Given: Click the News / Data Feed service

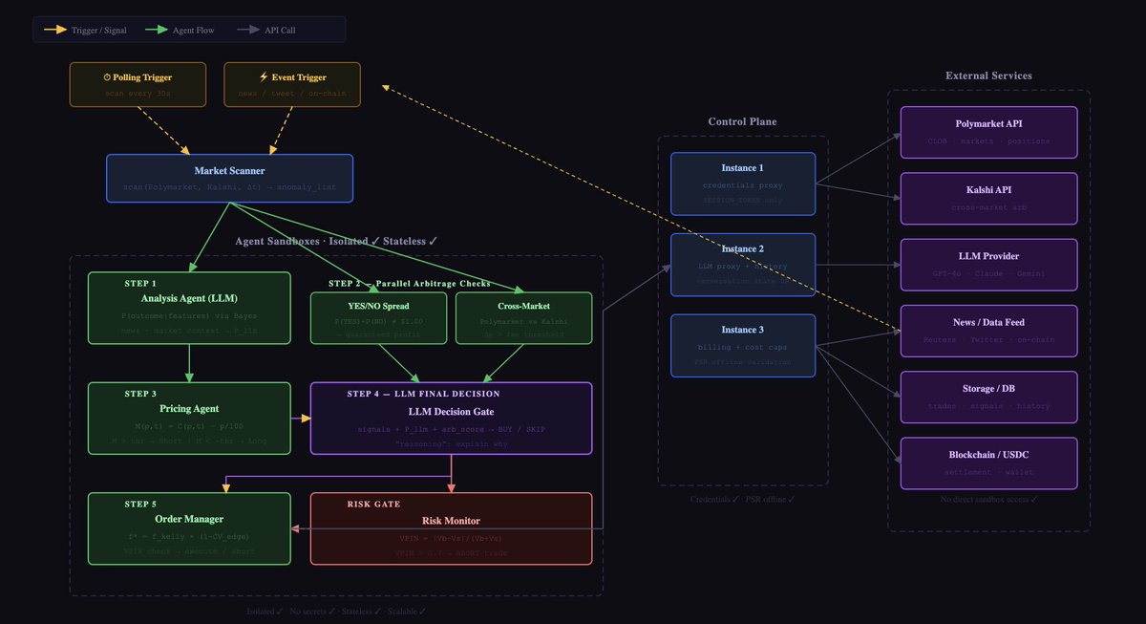Looking at the screenshot, I should click(x=988, y=331).
